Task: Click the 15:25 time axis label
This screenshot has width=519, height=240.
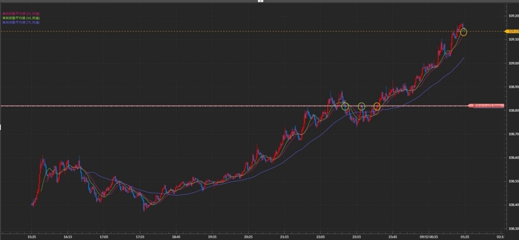Action: coord(32,236)
